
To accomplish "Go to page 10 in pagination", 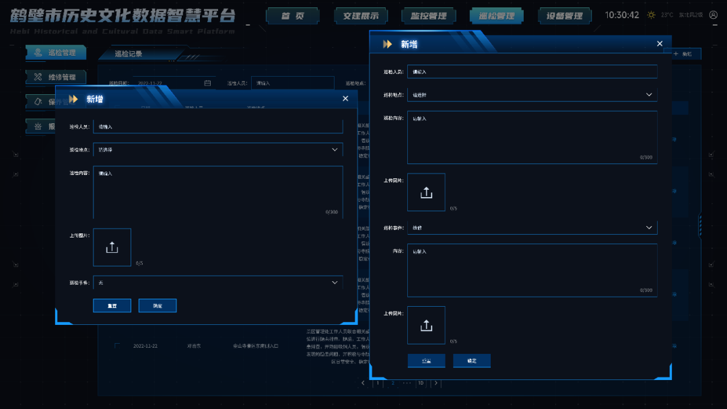I will click(x=421, y=383).
